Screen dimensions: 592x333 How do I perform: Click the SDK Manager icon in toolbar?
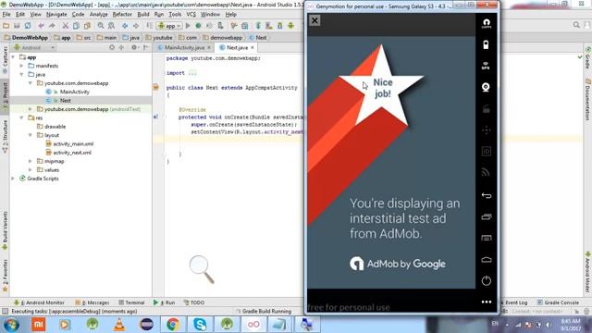pyautogui.click(x=279, y=26)
